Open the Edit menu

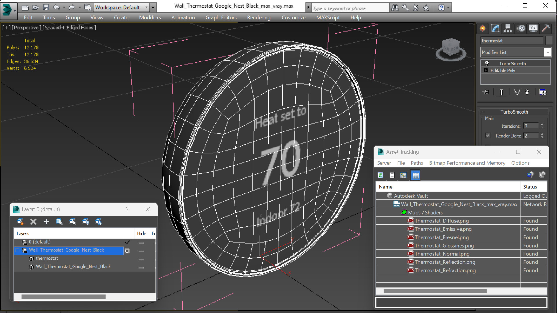pos(28,17)
